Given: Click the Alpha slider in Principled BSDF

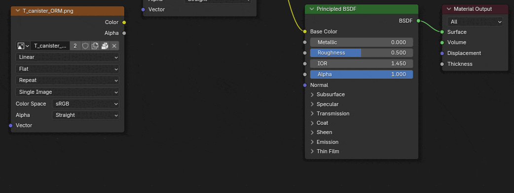Looking at the screenshot, I should tap(361, 74).
